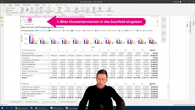Click the Sonstige legend color dot
Screen dimensions: 195x110
119,31
